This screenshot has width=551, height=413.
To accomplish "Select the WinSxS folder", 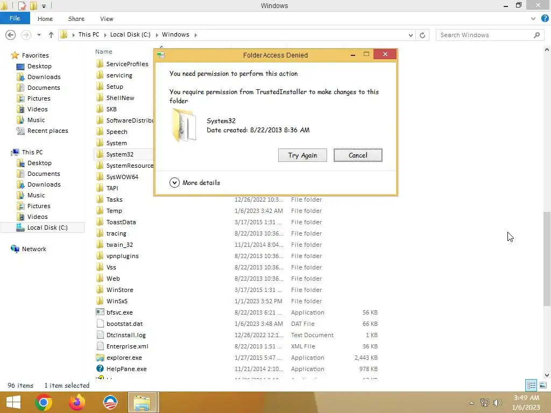I will [x=117, y=301].
